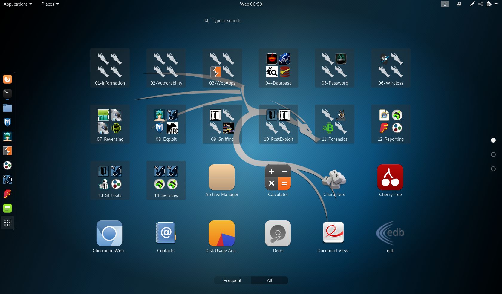Focus the Type to search field

251,21
